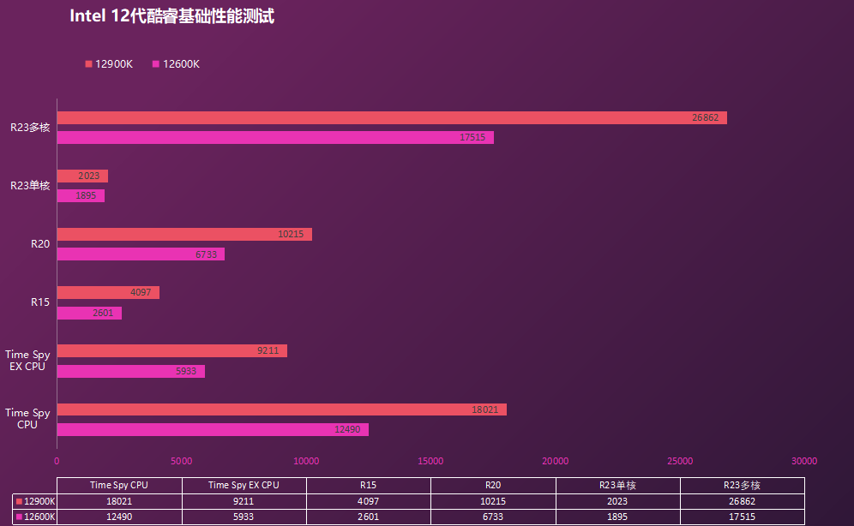Click the Time Spy EX CPU axis label
This screenshot has width=854, height=526.
tap(27, 360)
